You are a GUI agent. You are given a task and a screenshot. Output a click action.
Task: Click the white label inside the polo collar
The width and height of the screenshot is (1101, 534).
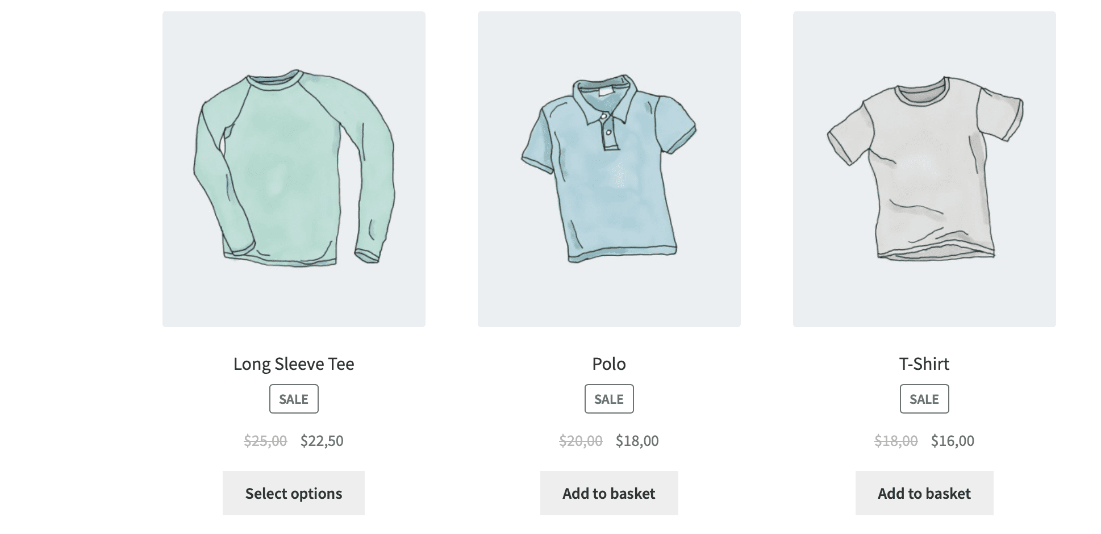[606, 91]
